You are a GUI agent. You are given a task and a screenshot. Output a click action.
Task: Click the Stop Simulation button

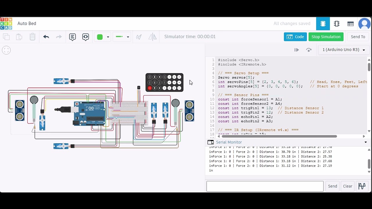tap(326, 37)
